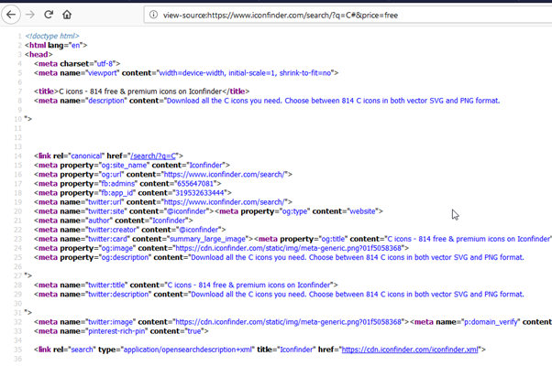Click the og:site_name meta line
Viewport: 552px width, 377px height.
pos(132,165)
